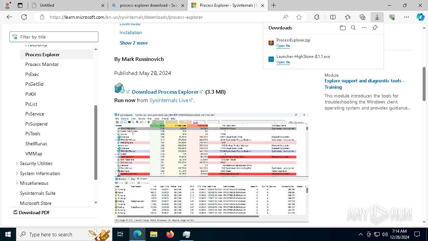Search the downloads list
The image size is (428, 241).
coord(353,28)
